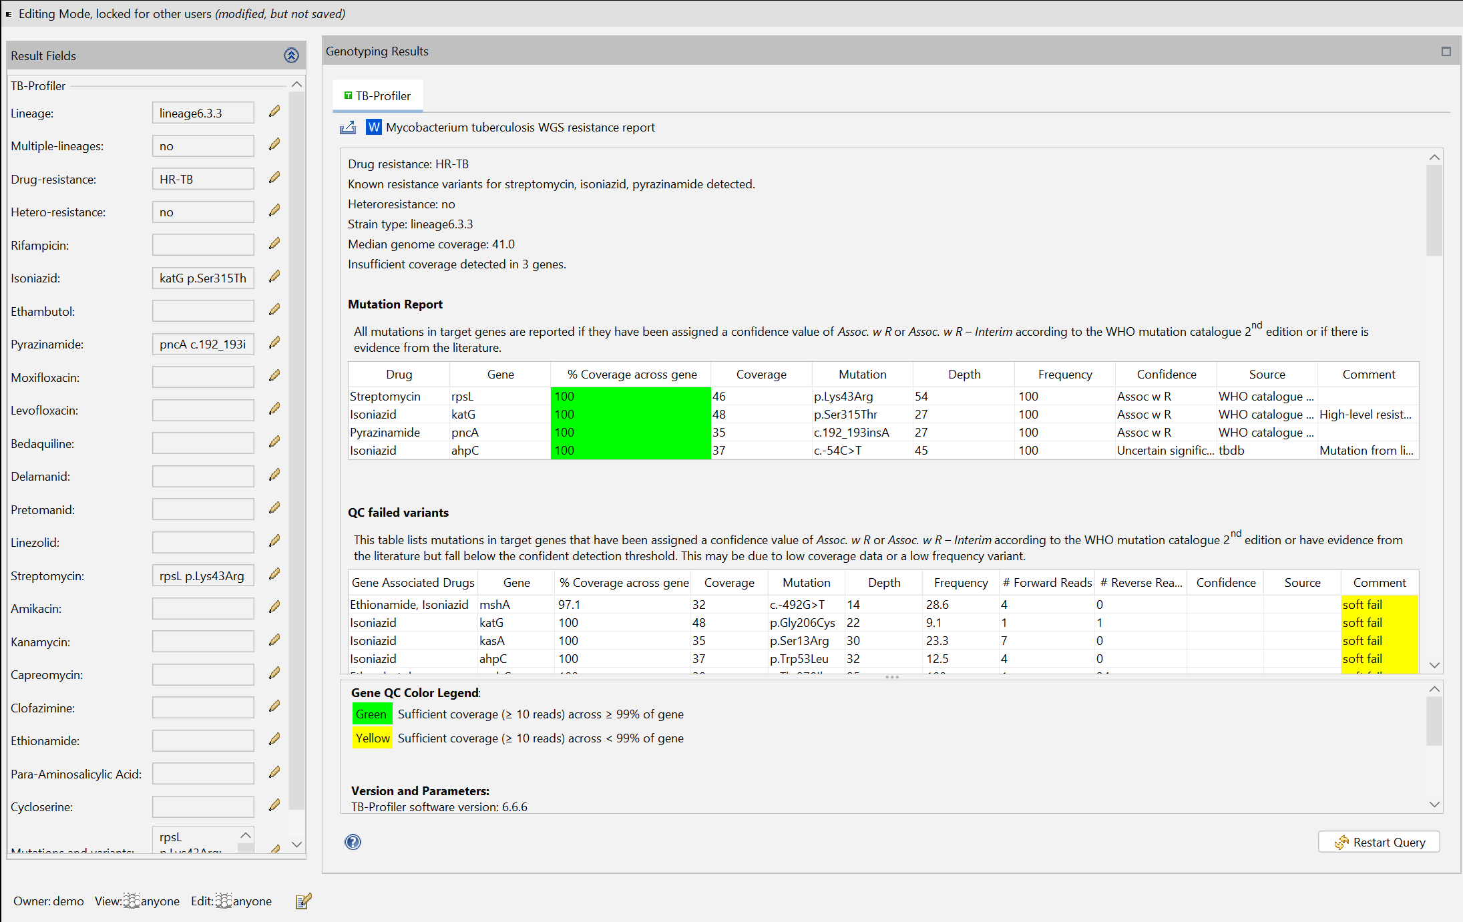
Task: Click the edit notes icon near owner info
Action: tap(303, 901)
